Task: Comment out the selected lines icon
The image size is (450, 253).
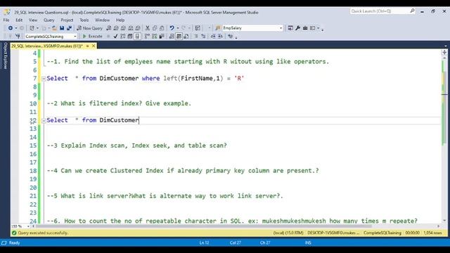Action: [x=196, y=37]
